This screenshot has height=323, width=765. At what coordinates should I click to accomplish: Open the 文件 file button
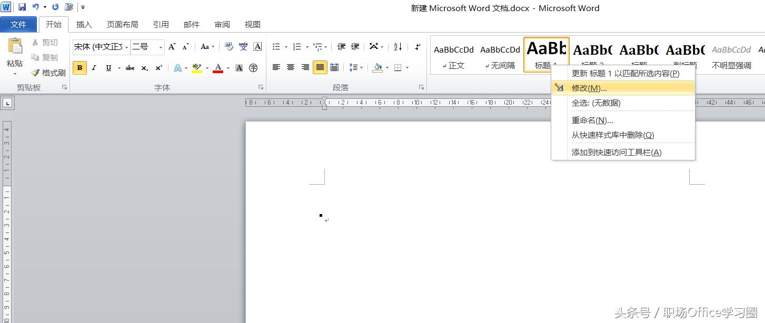click(x=18, y=25)
